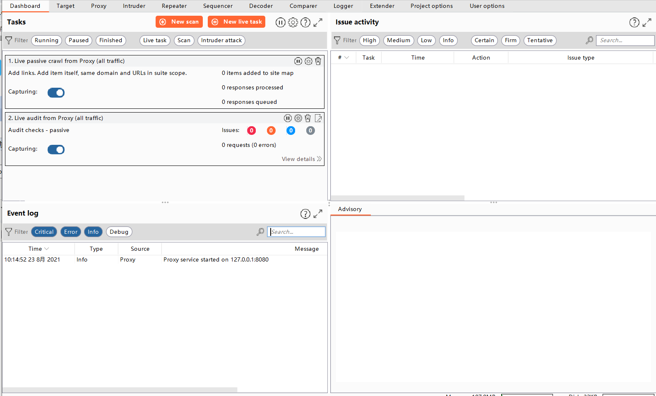Click the Event log filter funnel icon

coord(9,232)
